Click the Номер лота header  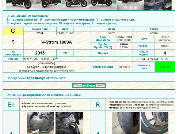click(40, 29)
